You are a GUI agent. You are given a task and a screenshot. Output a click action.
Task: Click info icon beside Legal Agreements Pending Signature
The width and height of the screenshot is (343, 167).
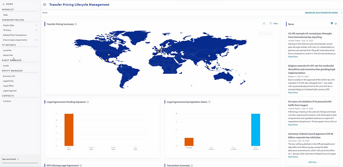(x=88, y=102)
